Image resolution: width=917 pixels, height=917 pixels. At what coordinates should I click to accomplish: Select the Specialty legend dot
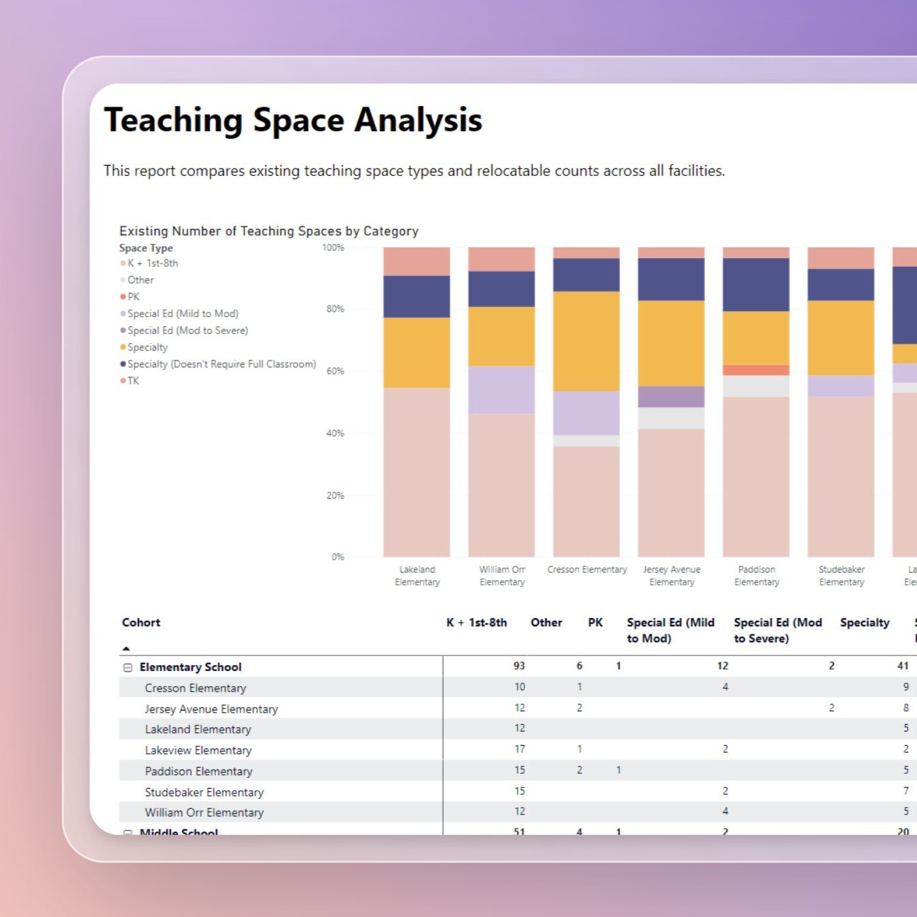[x=123, y=347]
